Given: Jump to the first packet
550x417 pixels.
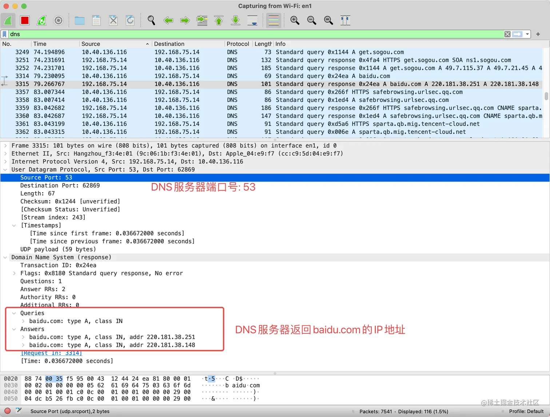Looking at the screenshot, I should pyautogui.click(x=219, y=20).
